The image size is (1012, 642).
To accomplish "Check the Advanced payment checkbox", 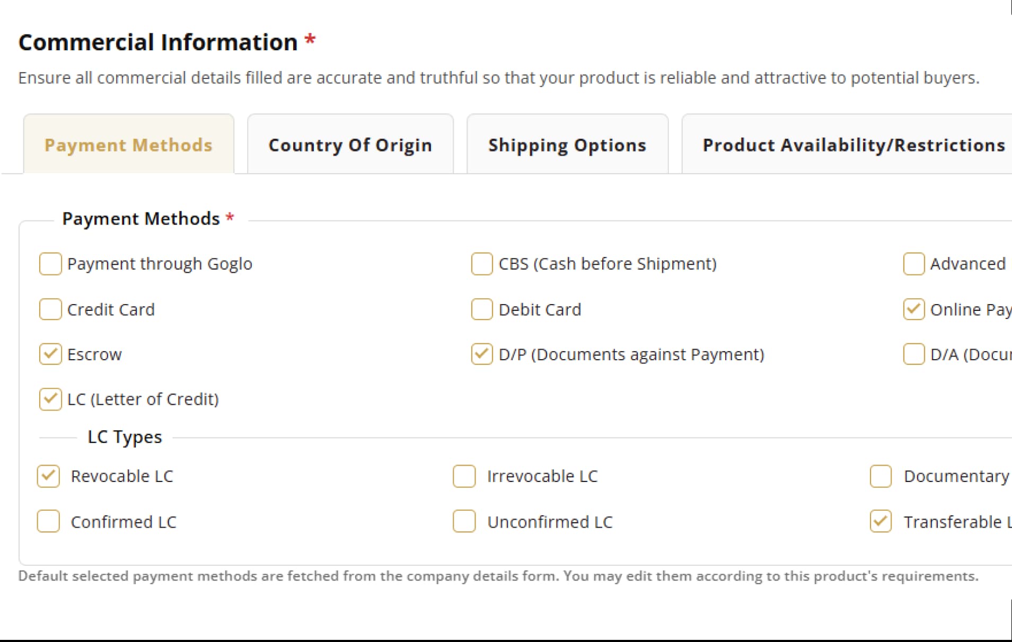I will click(x=914, y=264).
